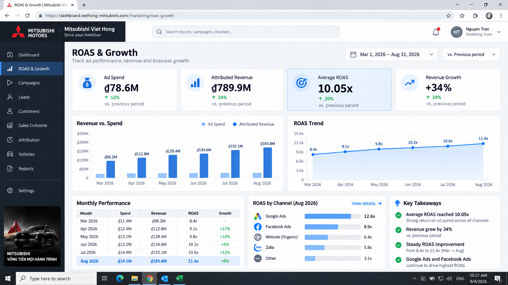Click the Mitsubishi car promo thumbnail
508x285 pixels.
(32, 236)
